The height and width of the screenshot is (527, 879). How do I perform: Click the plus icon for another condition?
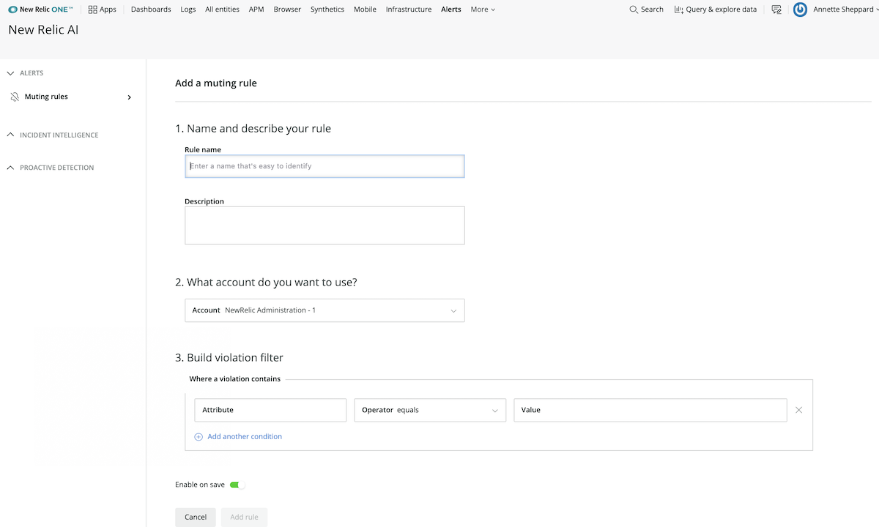tap(198, 437)
